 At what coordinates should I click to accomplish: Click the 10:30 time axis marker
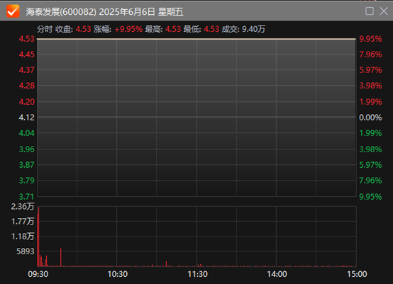[x=118, y=274]
